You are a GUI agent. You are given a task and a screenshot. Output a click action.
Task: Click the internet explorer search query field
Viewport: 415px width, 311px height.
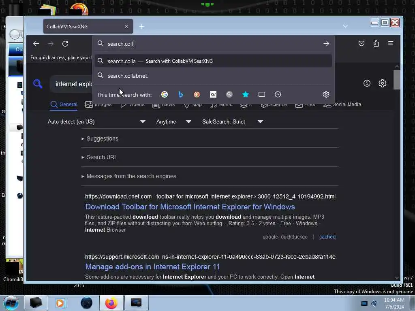tap(74, 84)
